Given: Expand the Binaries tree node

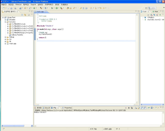Looking at the screenshot, I should click(x=5, y=20).
